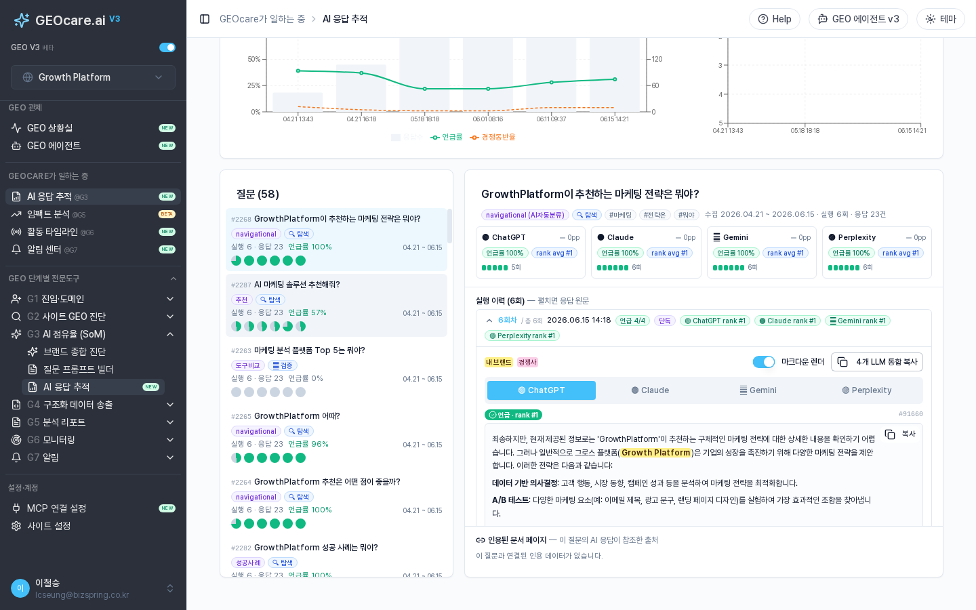Viewport: 976px width, 610px height.
Task: Toggle 경쟁동반율 series in chart legend
Action: click(x=493, y=137)
